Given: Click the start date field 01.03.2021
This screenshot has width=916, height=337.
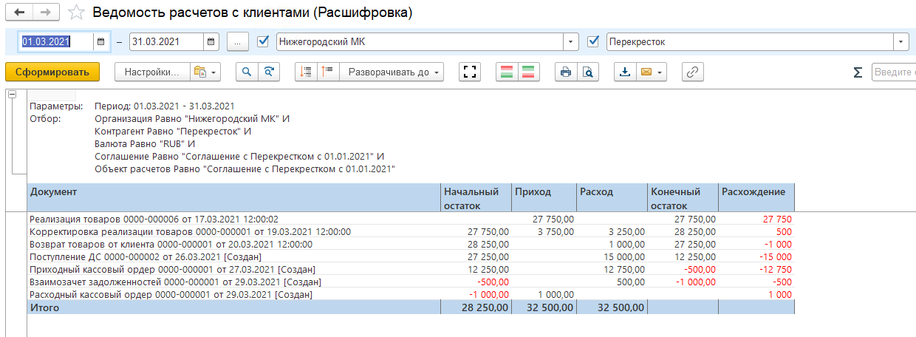Looking at the screenshot, I should tap(56, 42).
